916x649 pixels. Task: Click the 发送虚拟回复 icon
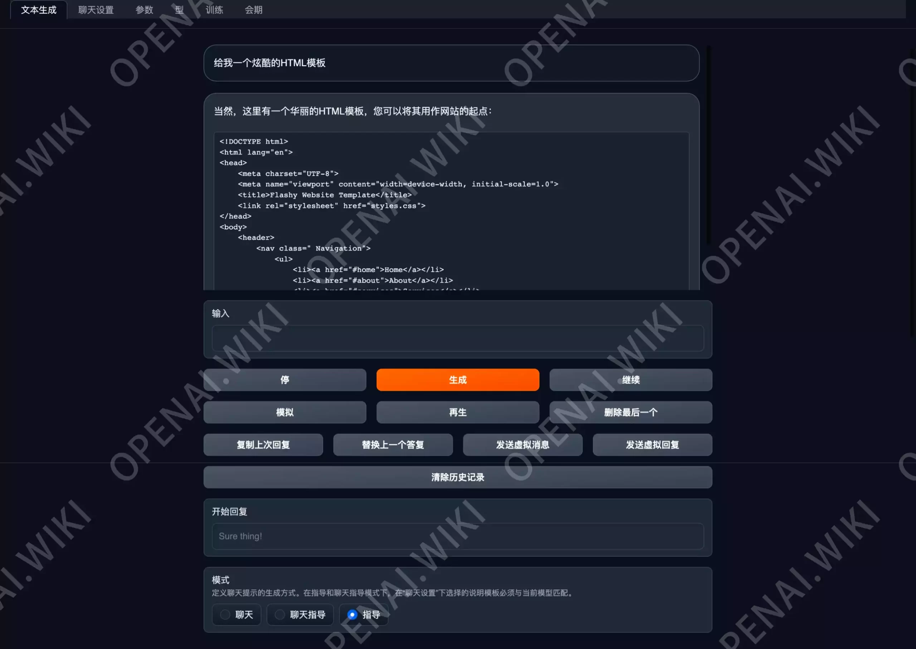652,445
